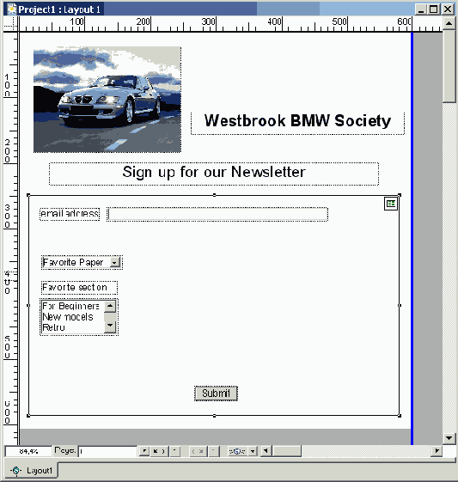
Task: Select the 'Sign up for our Newsletter' text box
Action: coord(214,174)
